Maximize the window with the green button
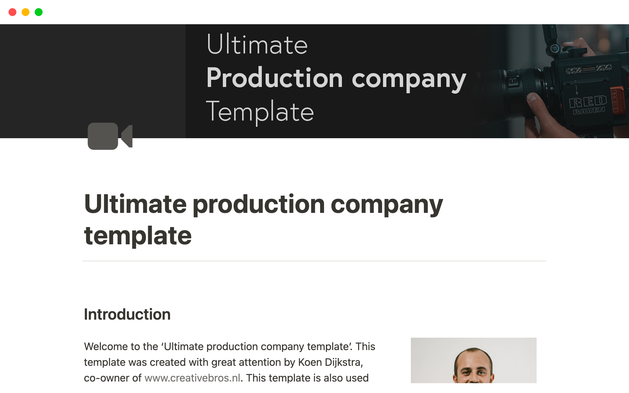This screenshot has width=629, height=393. (x=39, y=12)
